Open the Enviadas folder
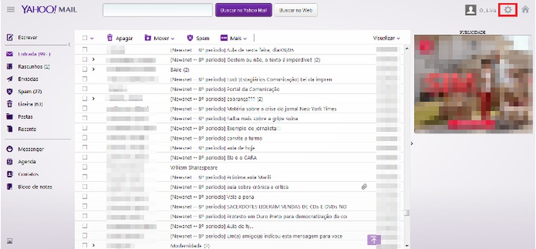Image resolution: width=536 pixels, height=249 pixels. point(28,79)
